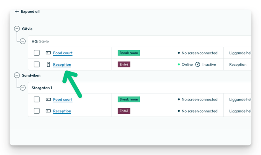Click landscape screen icon for Gävle Food court
Screen dimensions: 261x155
[x=48, y=53]
